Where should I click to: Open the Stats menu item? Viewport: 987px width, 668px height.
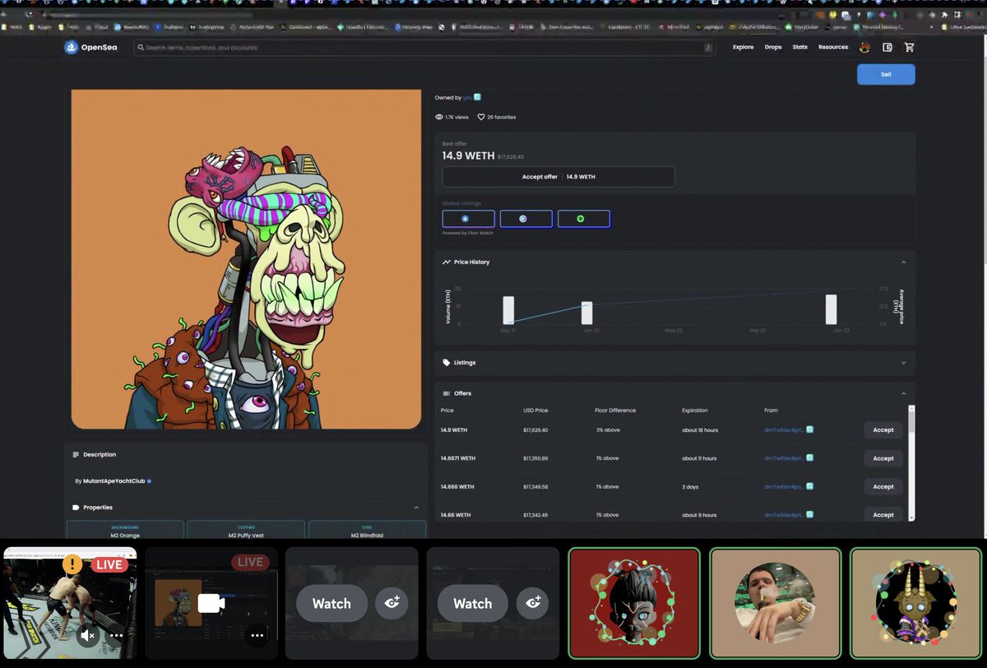(x=799, y=48)
